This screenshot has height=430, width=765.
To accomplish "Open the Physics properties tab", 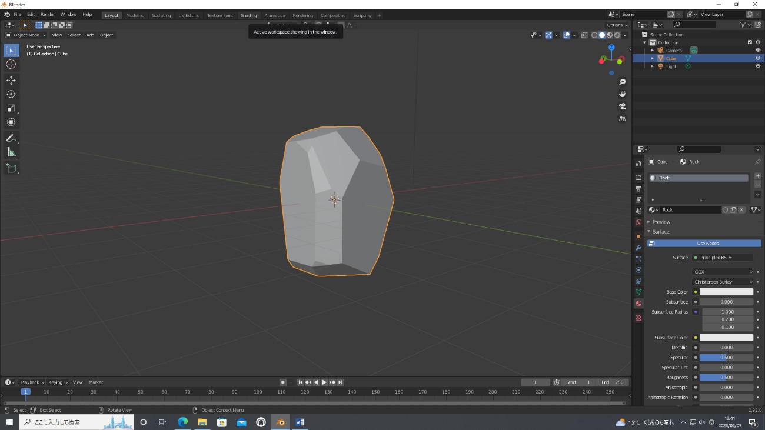I will pyautogui.click(x=638, y=270).
